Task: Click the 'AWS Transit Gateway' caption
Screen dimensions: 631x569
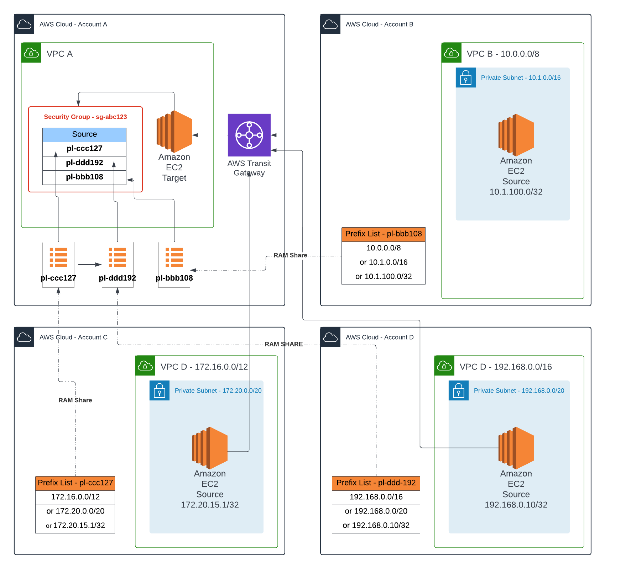Action: tap(249, 168)
